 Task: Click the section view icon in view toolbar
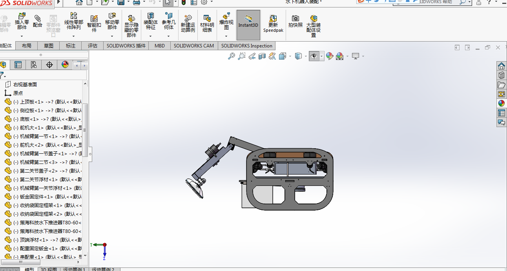coord(262,56)
